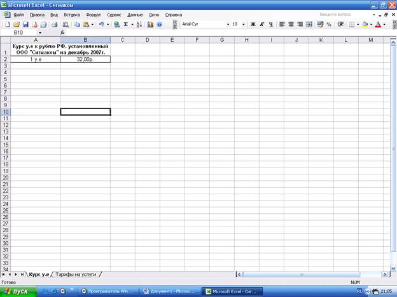Create a new blank workbook
Image resolution: width=397 pixels, height=297 pixels.
tap(8, 25)
